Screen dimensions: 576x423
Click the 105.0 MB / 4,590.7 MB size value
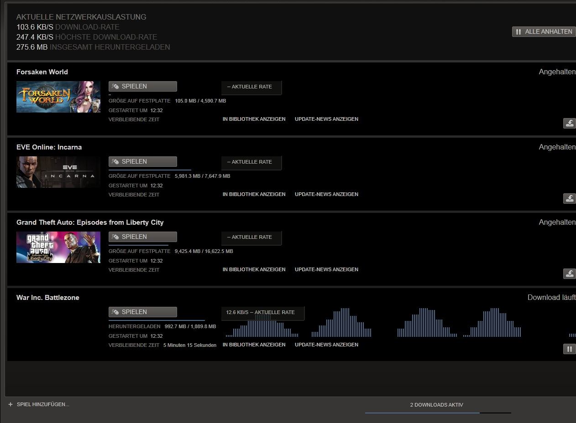(x=200, y=101)
